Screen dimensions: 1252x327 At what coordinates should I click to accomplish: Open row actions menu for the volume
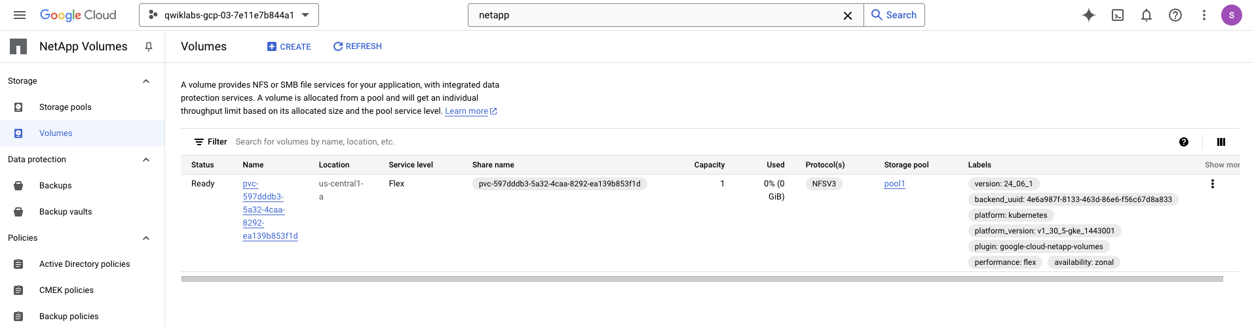pyautogui.click(x=1213, y=184)
